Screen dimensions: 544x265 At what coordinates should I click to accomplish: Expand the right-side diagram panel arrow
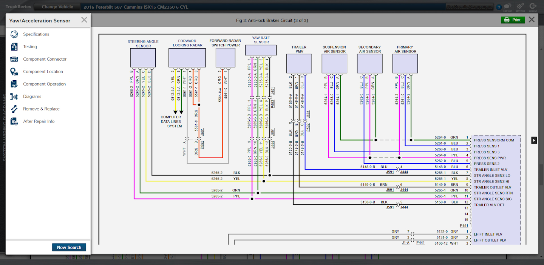534,140
